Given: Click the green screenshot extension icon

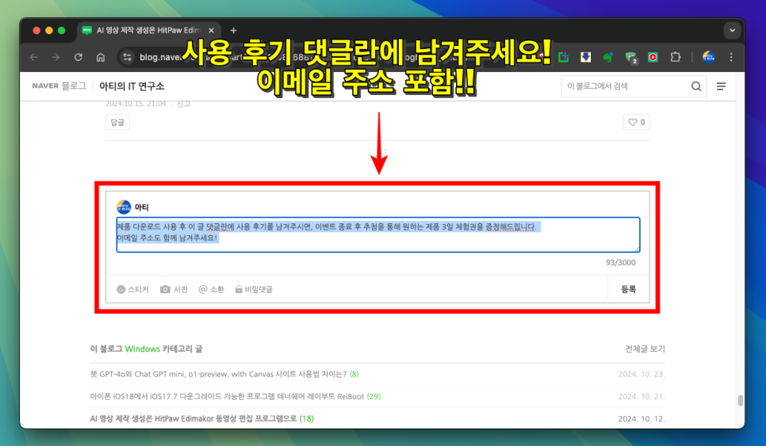Looking at the screenshot, I should pyautogui.click(x=563, y=57).
